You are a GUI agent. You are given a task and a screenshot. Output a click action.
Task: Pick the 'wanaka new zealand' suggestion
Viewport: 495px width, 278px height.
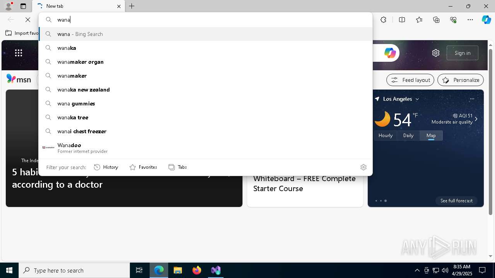206,90
